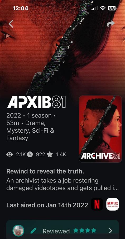Tap the Reviewed label
Viewport: 125px width, 239px height.
point(56,231)
